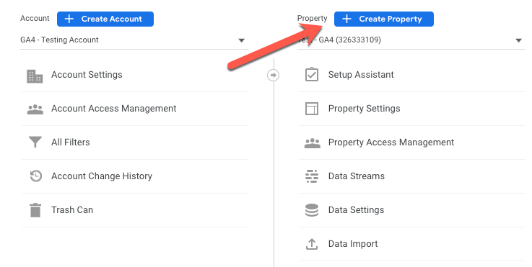
Task: Click the Property Settings layout icon
Action: click(312, 109)
